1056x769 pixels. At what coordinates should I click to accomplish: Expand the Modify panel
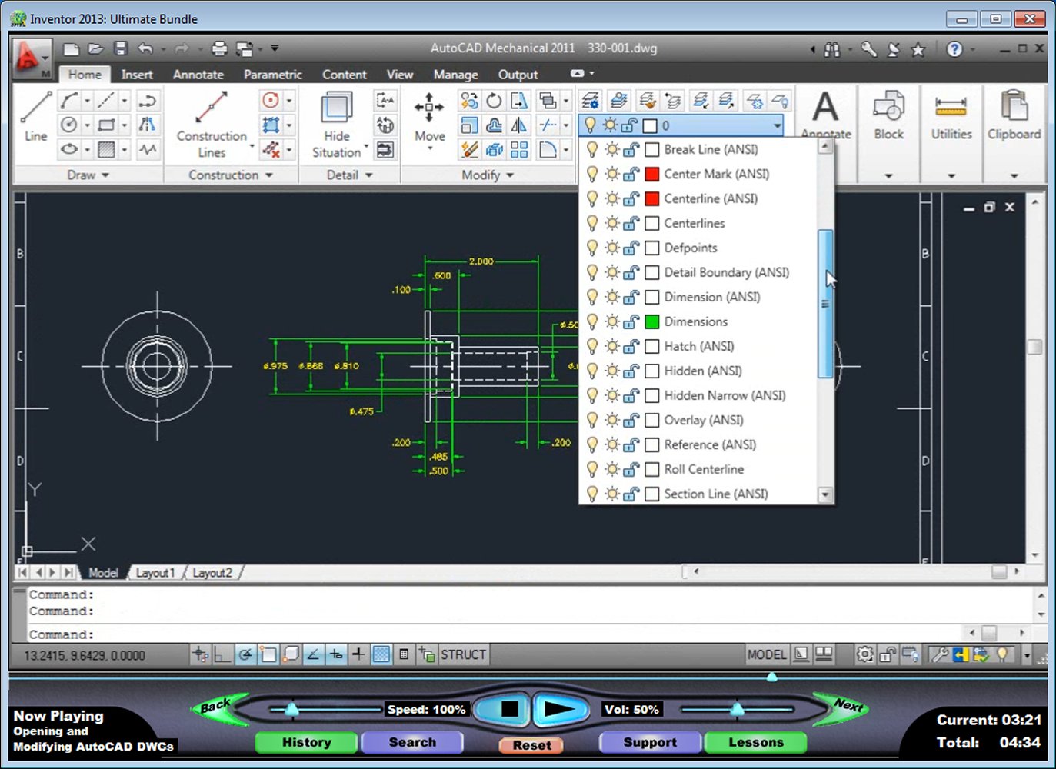488,175
